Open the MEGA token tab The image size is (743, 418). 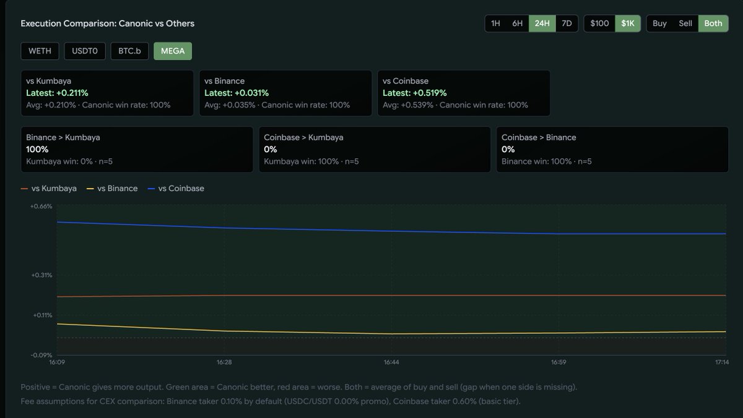click(x=173, y=51)
